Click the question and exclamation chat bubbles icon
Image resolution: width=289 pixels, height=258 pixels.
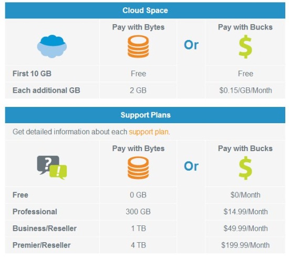click(x=52, y=167)
